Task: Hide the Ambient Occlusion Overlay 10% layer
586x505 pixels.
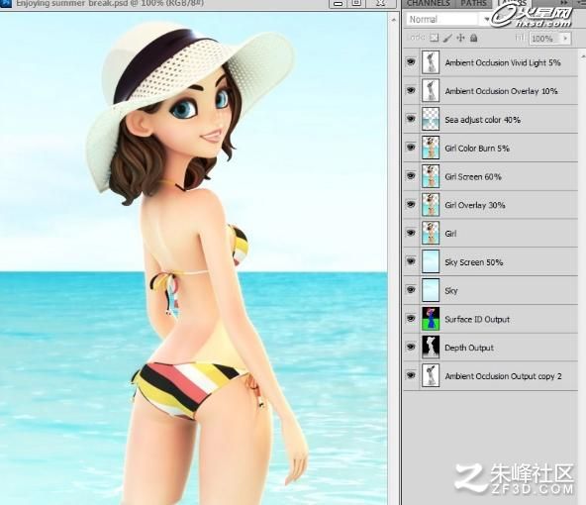Action: 411,90
